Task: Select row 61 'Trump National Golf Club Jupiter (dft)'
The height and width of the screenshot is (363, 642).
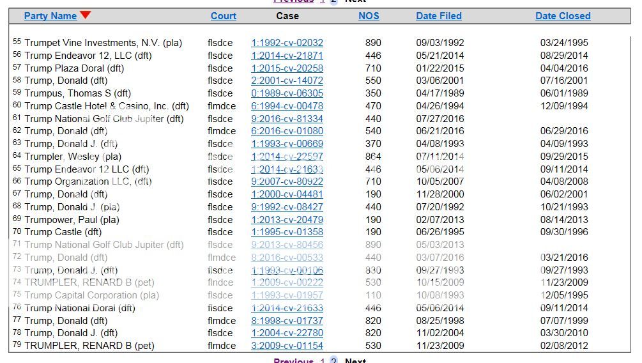Action: pyautogui.click(x=104, y=118)
